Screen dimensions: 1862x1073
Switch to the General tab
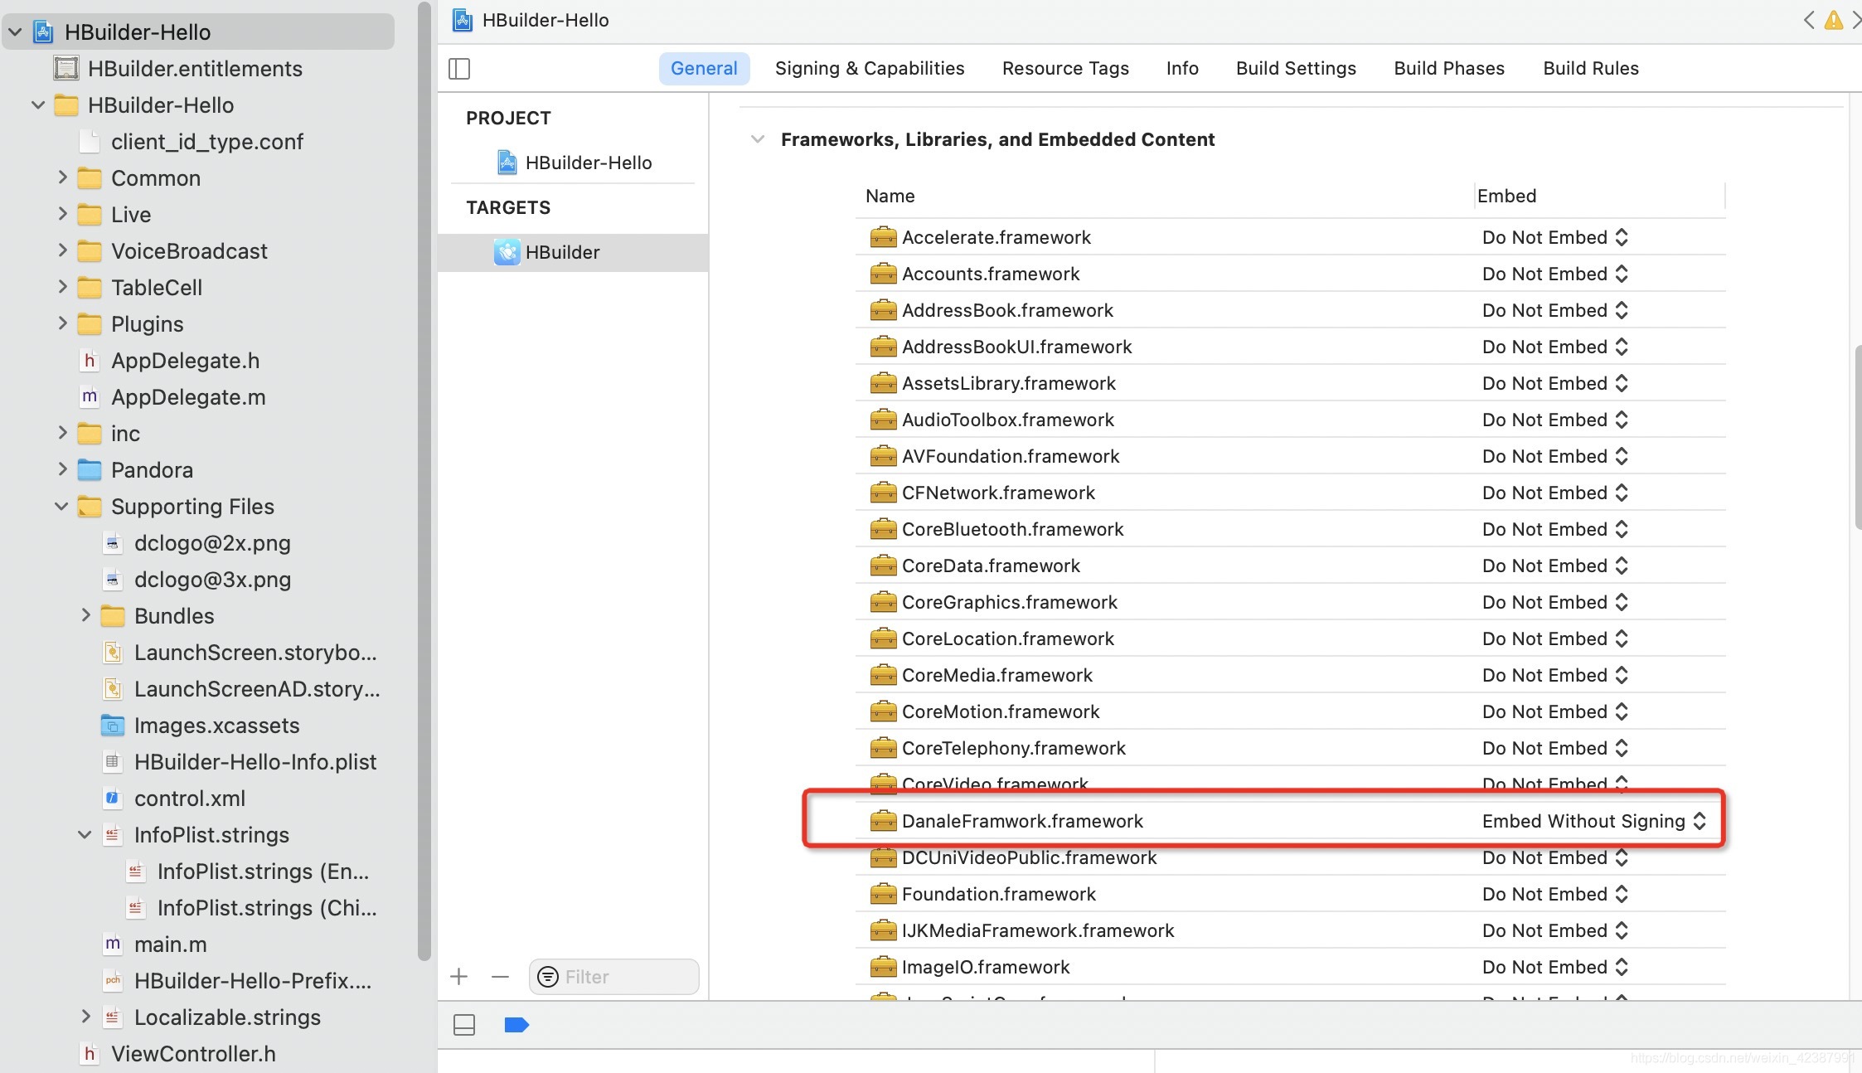[x=704, y=68]
